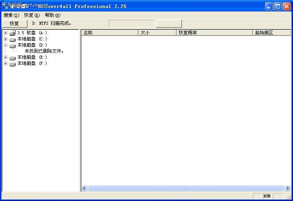Viewport: 293px width, 201px height.
Task: Select 本地磁盘 (D:) in tree
Action: click(32, 45)
